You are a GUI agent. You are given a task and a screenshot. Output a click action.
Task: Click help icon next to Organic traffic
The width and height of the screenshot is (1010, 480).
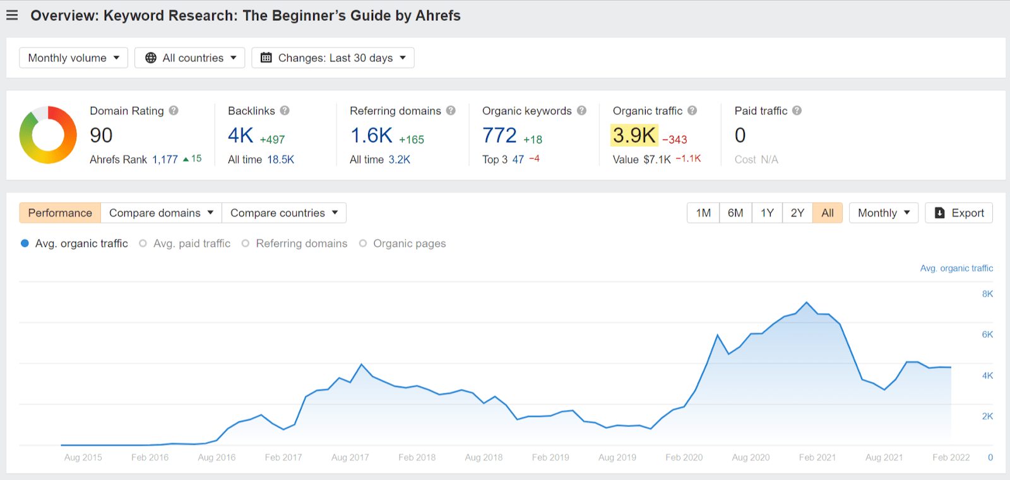click(x=692, y=111)
